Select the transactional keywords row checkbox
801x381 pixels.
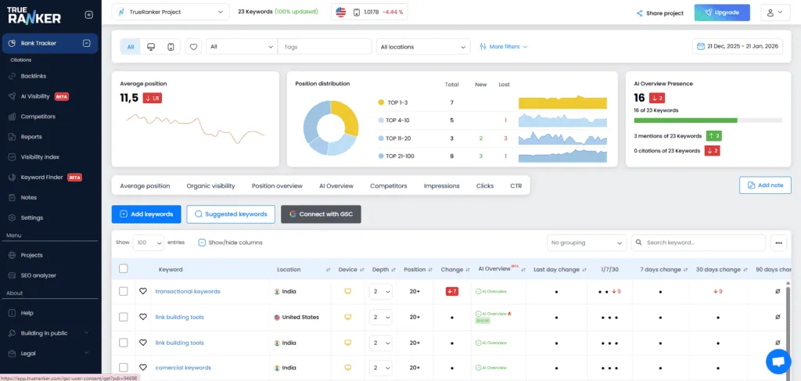point(124,291)
